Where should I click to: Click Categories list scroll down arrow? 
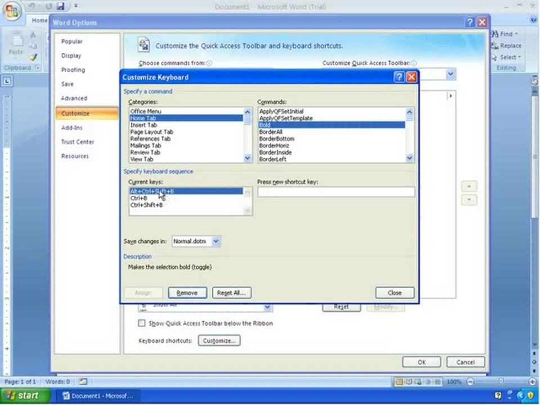click(247, 158)
